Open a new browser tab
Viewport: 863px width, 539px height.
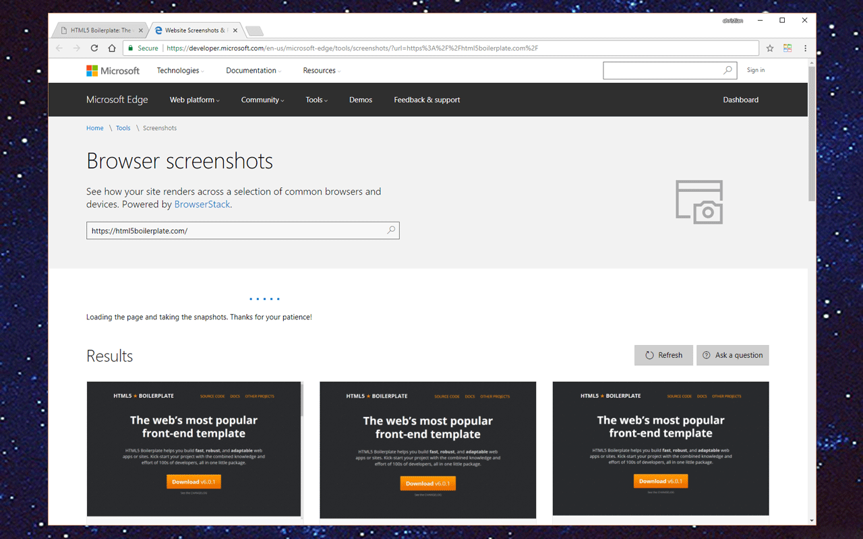coord(254,30)
